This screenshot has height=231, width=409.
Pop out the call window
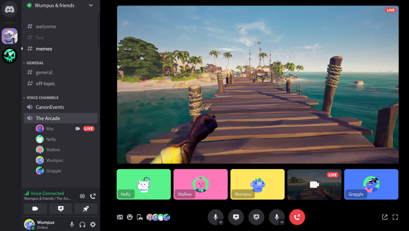pos(385,217)
